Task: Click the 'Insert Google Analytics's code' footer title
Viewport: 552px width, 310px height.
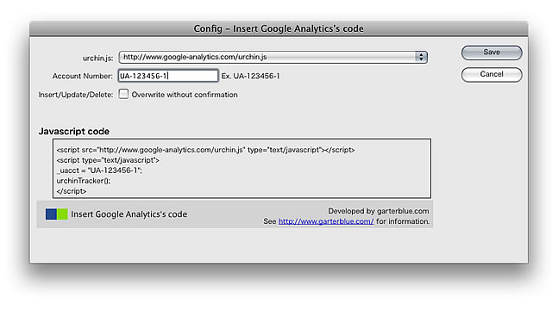Action: (x=129, y=214)
